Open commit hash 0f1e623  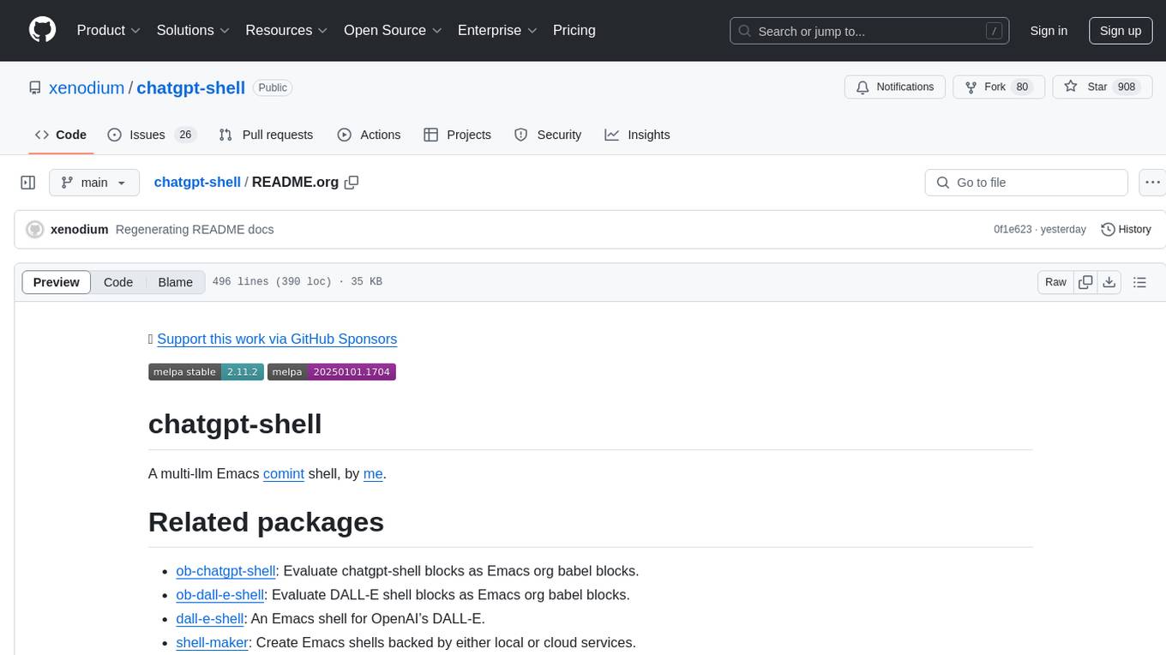(1013, 230)
